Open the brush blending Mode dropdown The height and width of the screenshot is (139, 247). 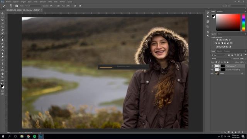(33, 6)
